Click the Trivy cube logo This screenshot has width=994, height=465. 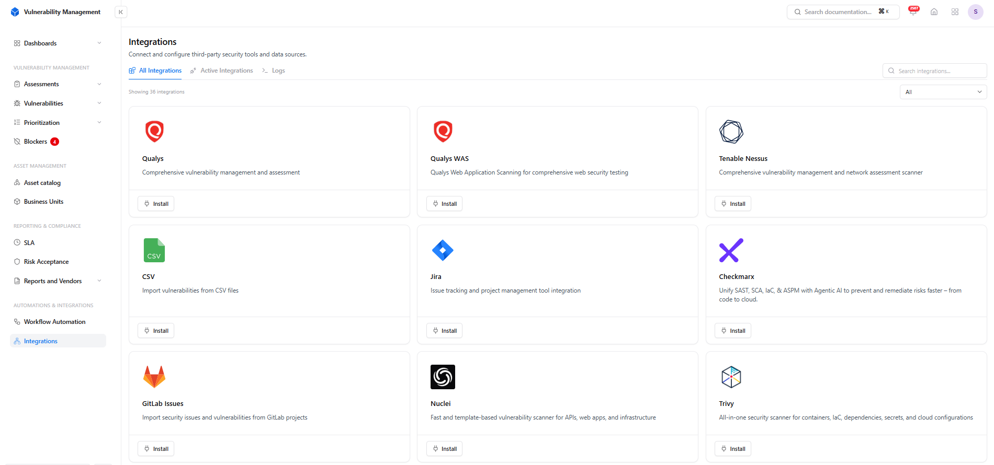point(731,377)
